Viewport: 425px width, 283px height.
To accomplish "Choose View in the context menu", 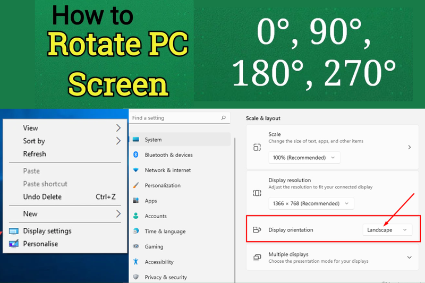I will [65, 128].
